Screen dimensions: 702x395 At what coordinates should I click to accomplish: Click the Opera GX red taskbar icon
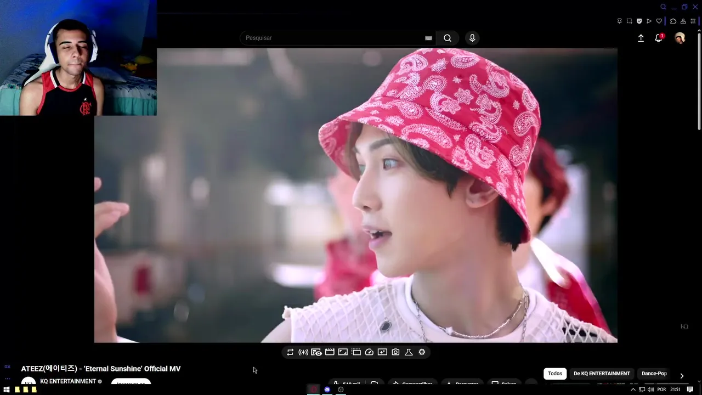313,390
